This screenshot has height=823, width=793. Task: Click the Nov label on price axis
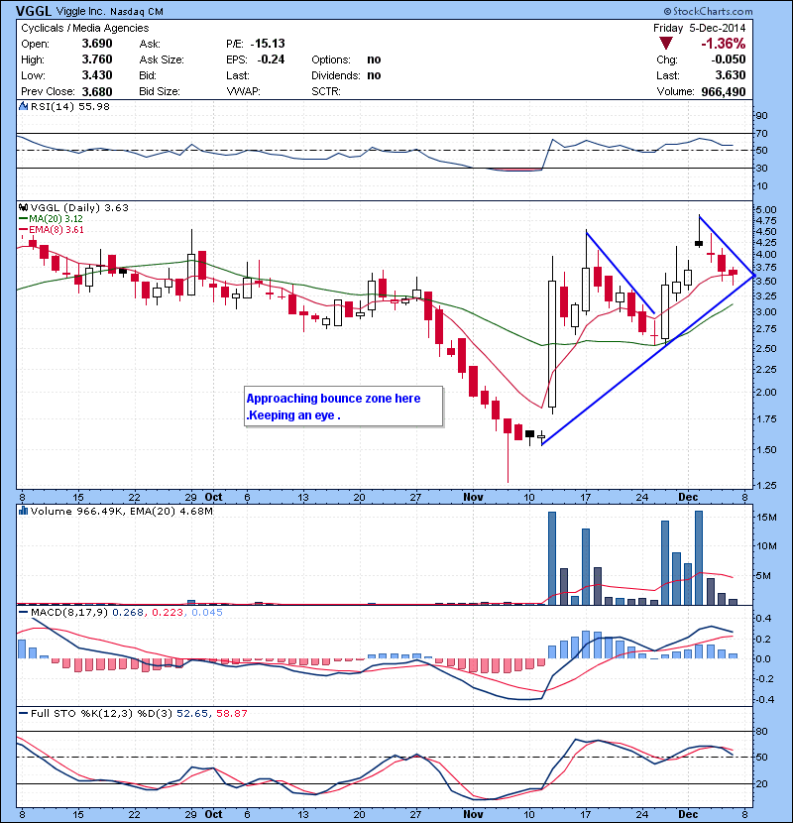[473, 497]
